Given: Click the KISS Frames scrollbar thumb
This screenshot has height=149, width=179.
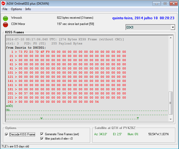Looking at the screenshot, I should (x=171, y=103).
